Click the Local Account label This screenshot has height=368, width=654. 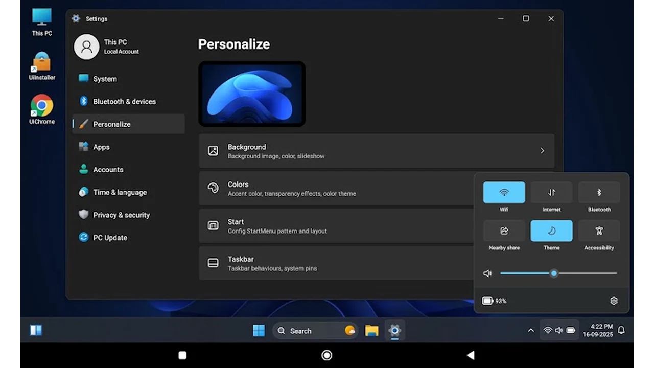coord(121,52)
